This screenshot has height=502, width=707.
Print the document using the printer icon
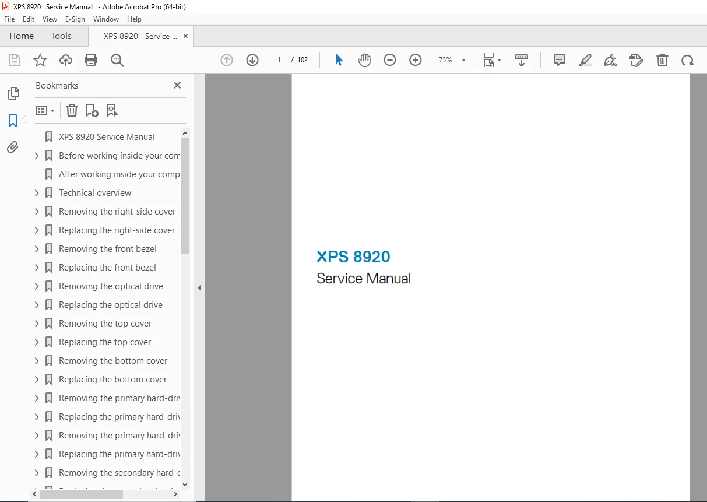point(91,60)
